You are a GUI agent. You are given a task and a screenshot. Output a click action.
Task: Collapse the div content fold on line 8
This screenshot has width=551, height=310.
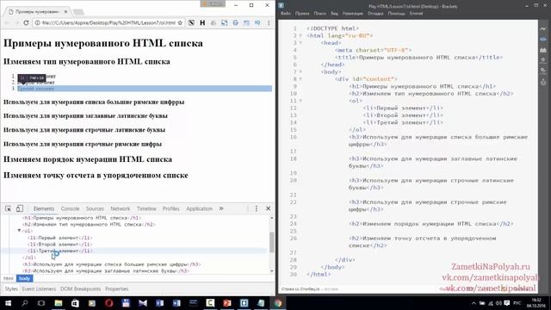(x=300, y=79)
